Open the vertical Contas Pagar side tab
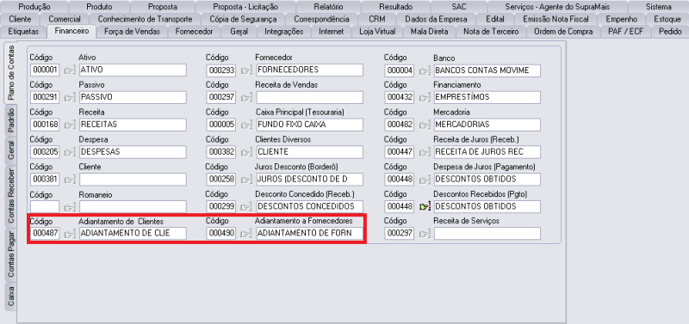Screen dimensions: 689x324 pos(11,255)
